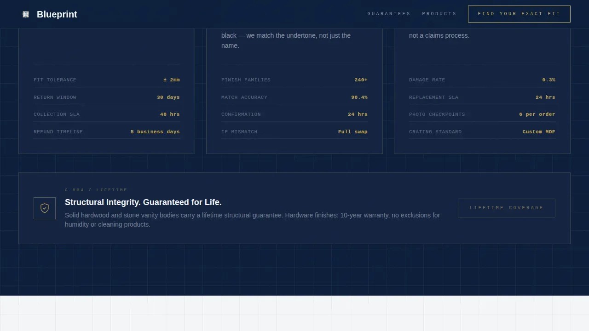Click the Photo Checkpoints row
Screen dimensions: 589x331
pos(482,114)
